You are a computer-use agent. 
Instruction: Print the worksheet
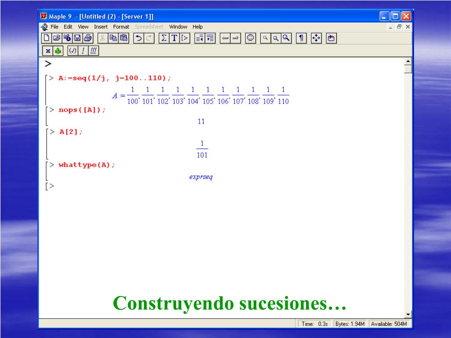pos(88,38)
